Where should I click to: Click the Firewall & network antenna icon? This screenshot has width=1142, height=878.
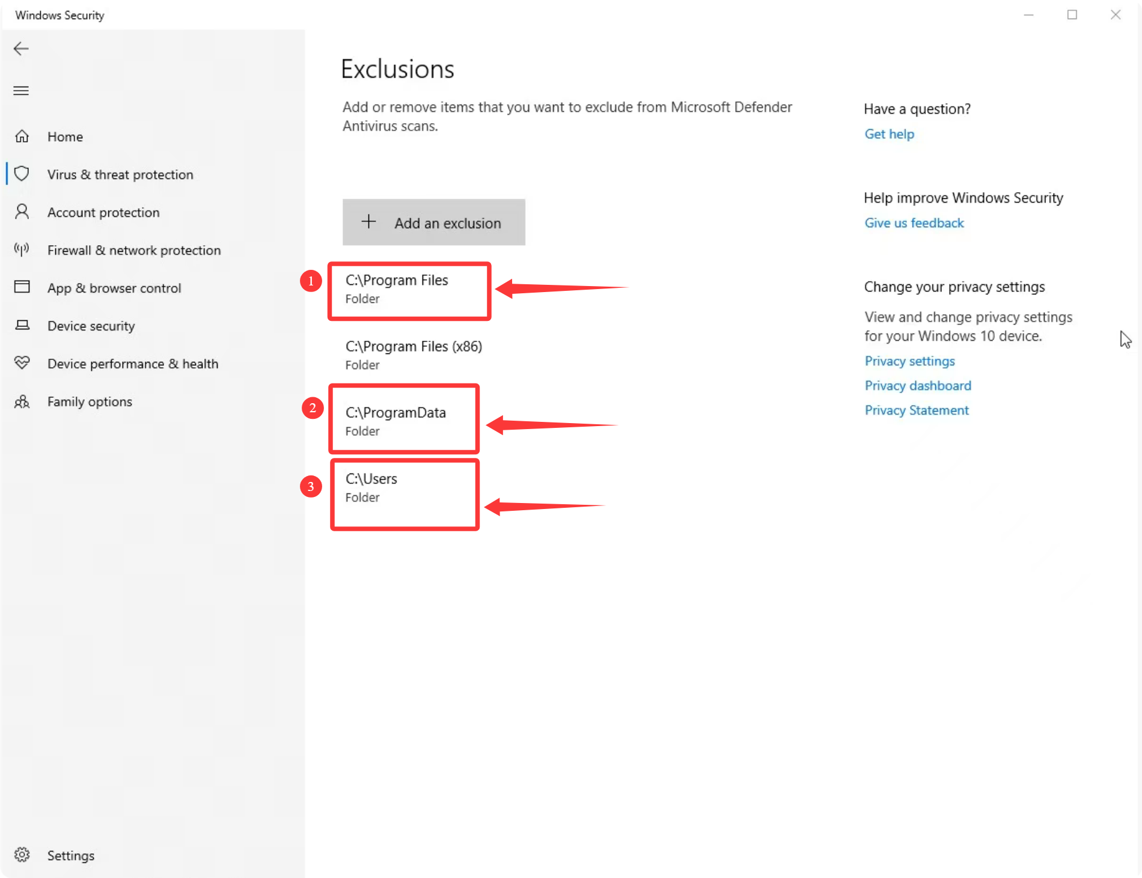pyautogui.click(x=22, y=249)
